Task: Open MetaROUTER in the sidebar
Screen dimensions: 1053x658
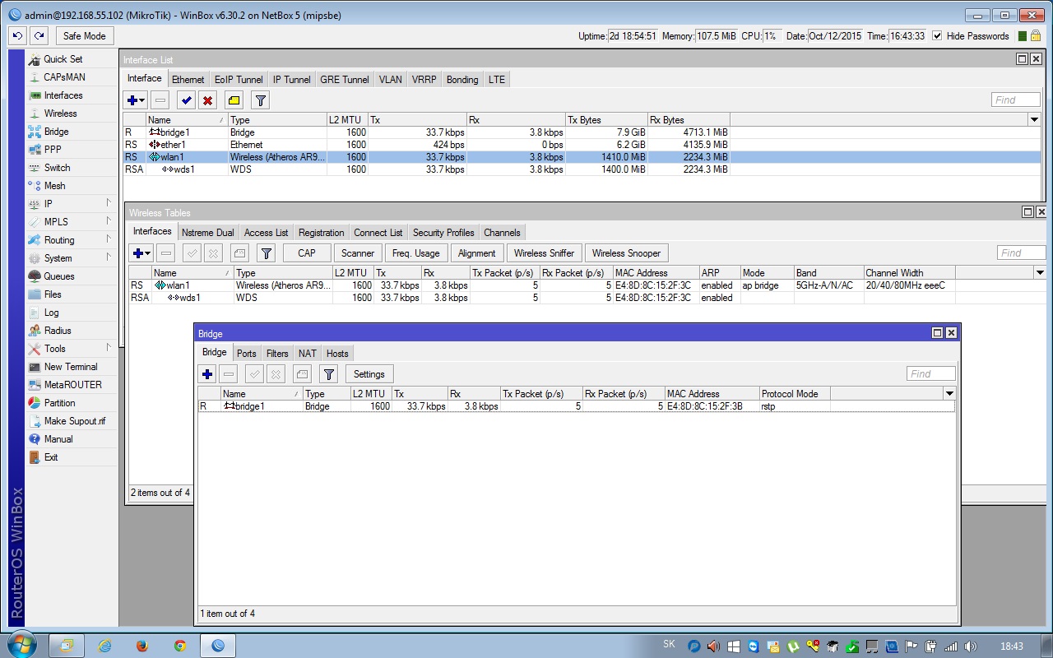Action: [73, 385]
